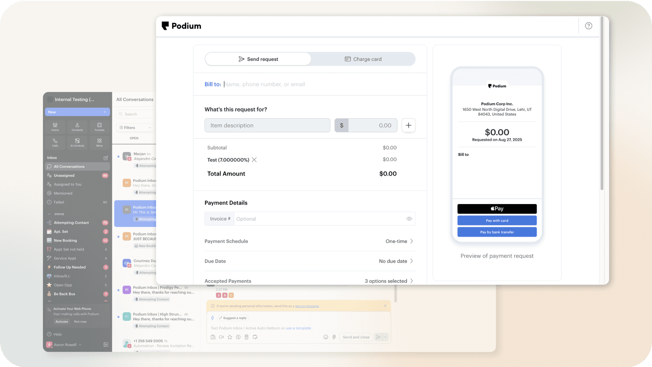Attach a file with the paperclip icon
This screenshot has height=367, width=652.
[x=334, y=337]
